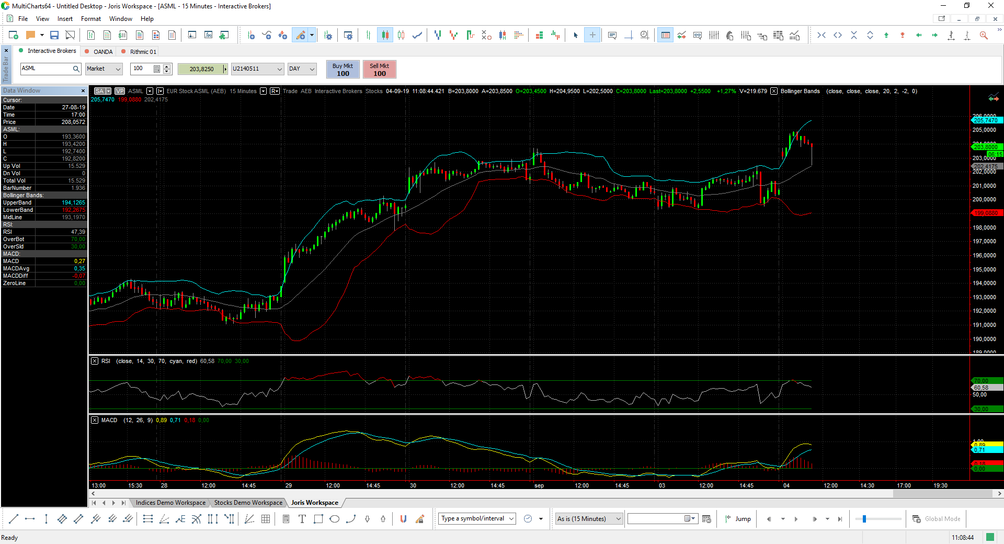The width and height of the screenshot is (1004, 544).
Task: Open the ASML symbol dropdown on chart
Action: (150, 91)
